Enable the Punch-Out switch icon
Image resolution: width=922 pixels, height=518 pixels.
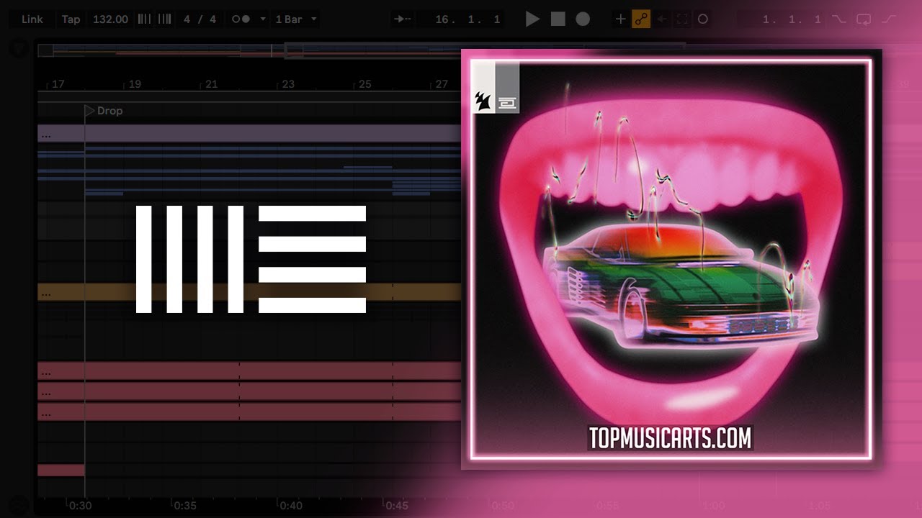[889, 19]
